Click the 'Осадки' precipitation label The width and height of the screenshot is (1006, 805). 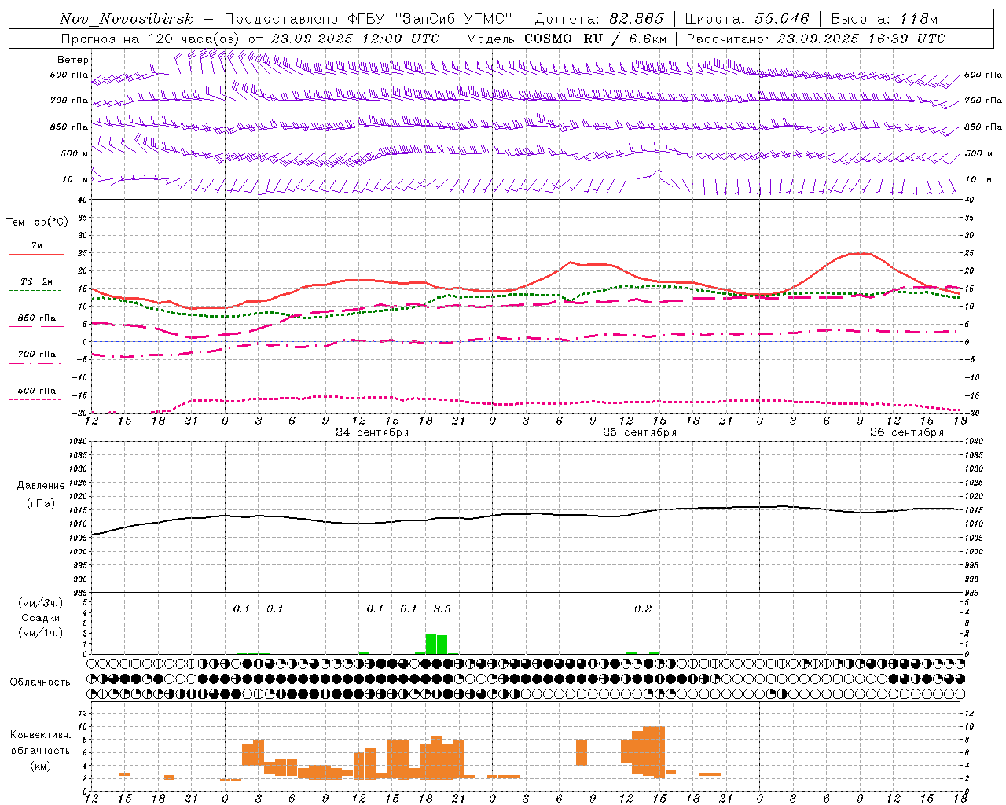point(41,618)
